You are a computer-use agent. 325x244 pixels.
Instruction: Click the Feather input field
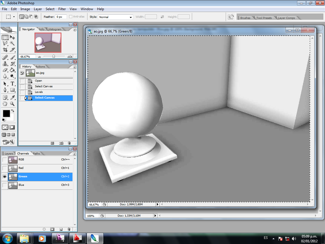[61, 17]
